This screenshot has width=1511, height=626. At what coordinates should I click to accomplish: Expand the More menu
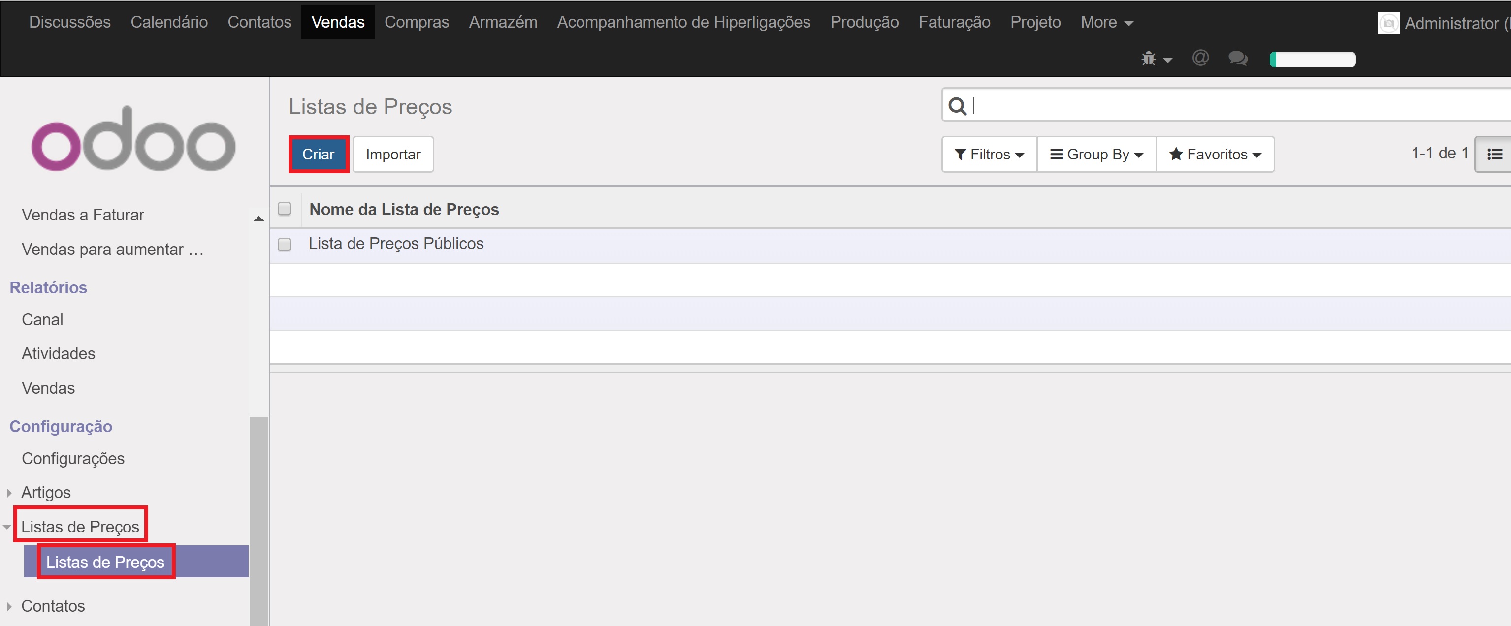click(1106, 22)
